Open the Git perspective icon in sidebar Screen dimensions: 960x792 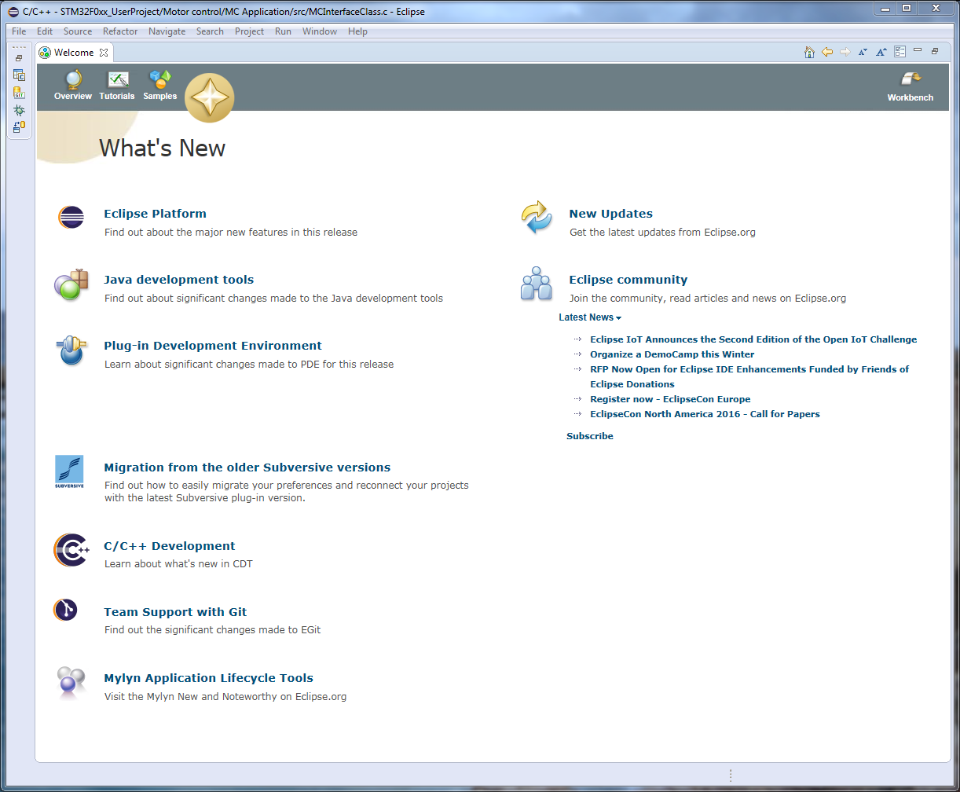point(19,93)
